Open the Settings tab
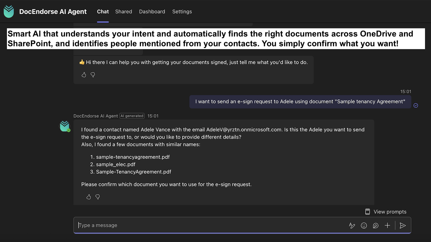431x242 pixels. point(182,12)
